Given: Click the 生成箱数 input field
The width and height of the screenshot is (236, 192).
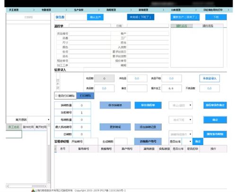Looking at the screenshot, I should [x=121, y=141].
